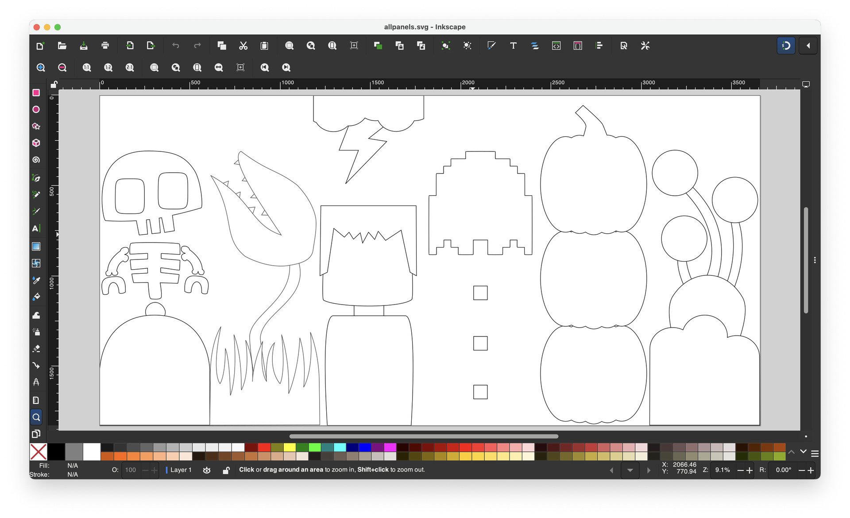This screenshot has width=850, height=518.
Task: Select the Connector tool
Action: pos(36,366)
